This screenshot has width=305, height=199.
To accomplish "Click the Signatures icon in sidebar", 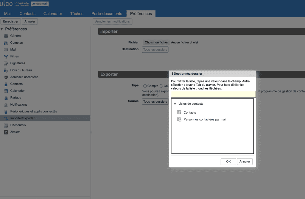I will pos(6,63).
